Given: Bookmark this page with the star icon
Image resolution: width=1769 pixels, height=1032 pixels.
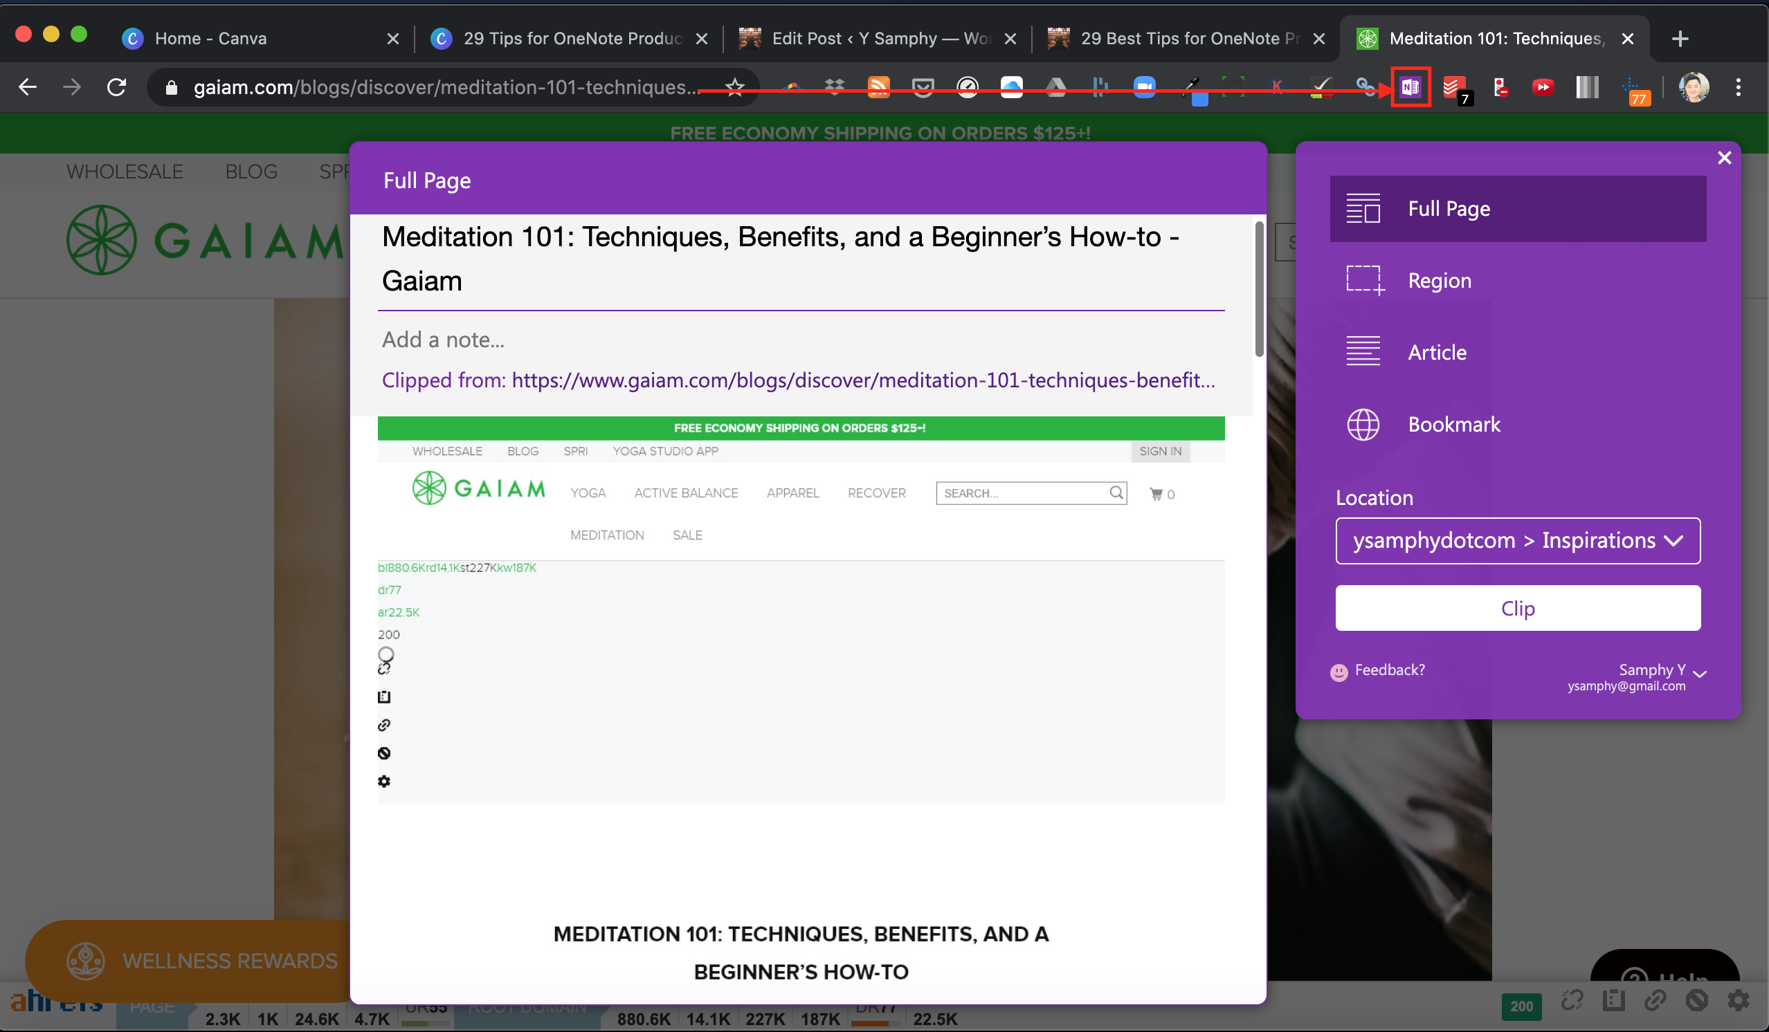Looking at the screenshot, I should pos(734,87).
